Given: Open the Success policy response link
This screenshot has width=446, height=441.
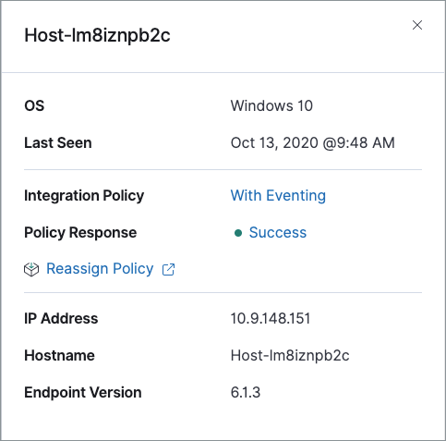Looking at the screenshot, I should tap(278, 232).
